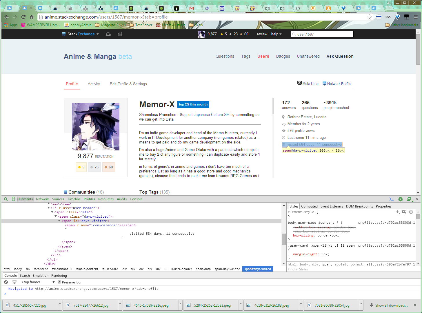The height and width of the screenshot is (313, 422).
Task: Click the browser address bar
Action: 203,17
